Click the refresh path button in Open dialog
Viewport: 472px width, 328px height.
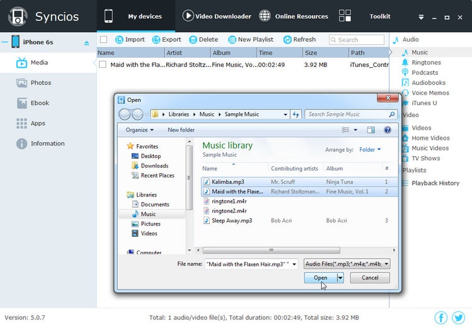pyautogui.click(x=296, y=114)
